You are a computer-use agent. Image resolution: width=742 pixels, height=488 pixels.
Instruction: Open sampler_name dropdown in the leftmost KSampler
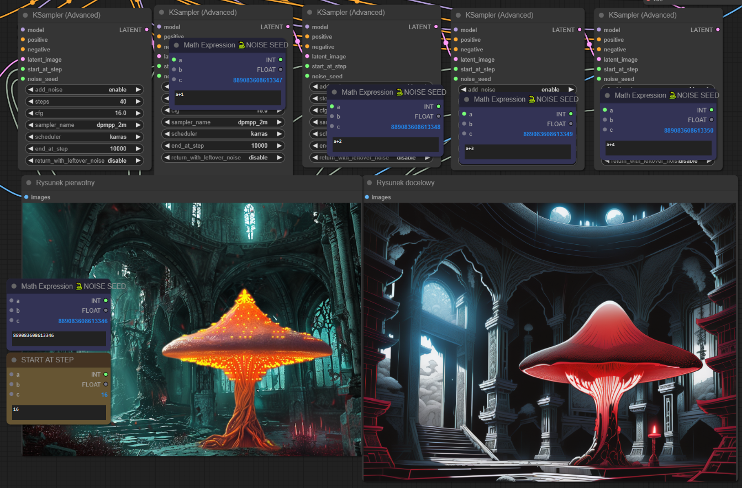pyautogui.click(x=85, y=125)
